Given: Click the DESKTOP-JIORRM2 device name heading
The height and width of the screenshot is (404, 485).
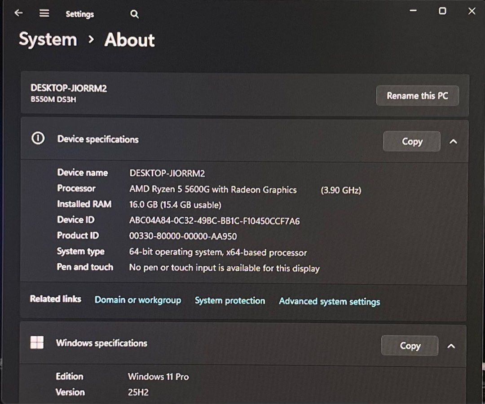Looking at the screenshot, I should click(x=68, y=88).
